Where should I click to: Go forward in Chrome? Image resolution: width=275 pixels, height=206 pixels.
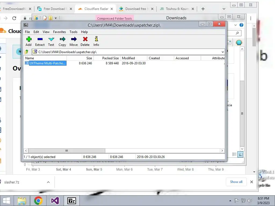[6, 18]
